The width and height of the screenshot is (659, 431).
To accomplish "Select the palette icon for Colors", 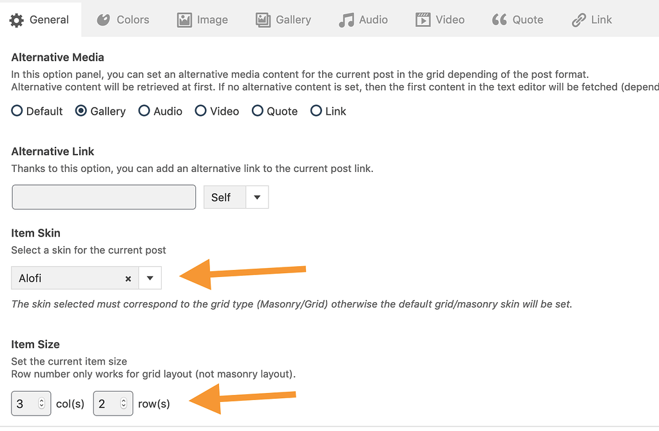I will 103,19.
